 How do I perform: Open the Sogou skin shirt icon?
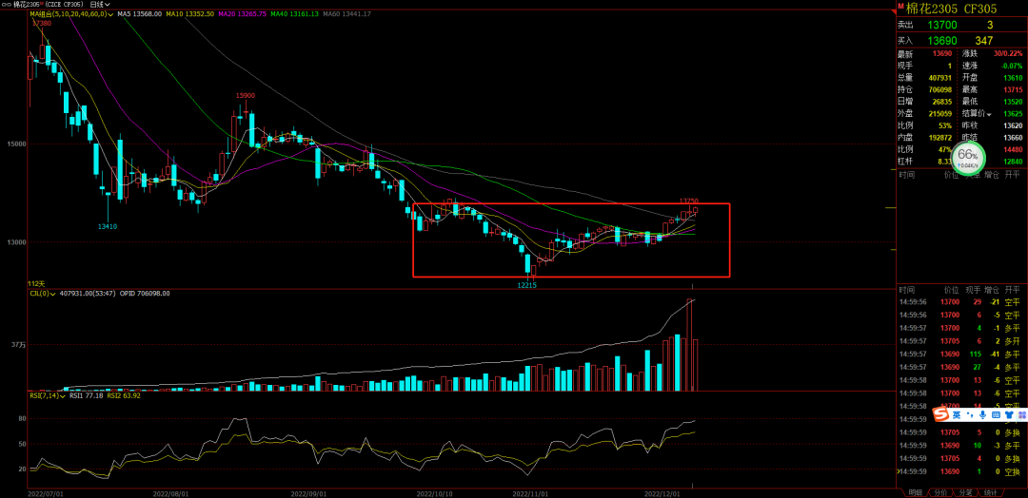[1009, 415]
